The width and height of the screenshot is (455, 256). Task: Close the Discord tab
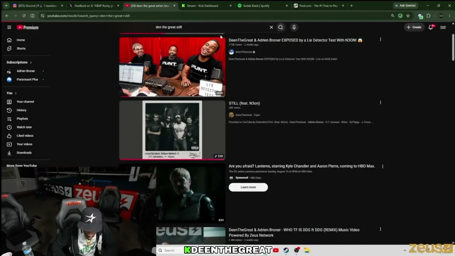[62, 6]
